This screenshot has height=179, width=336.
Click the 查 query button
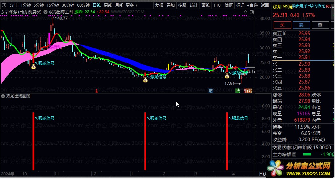(x=320, y=25)
